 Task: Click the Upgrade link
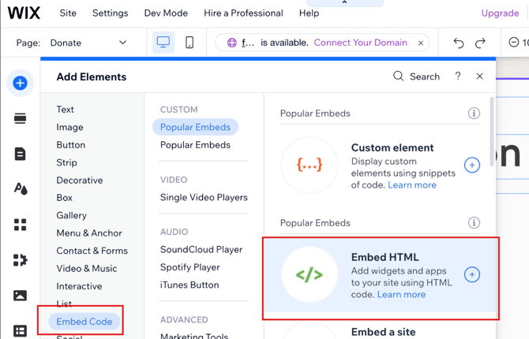pos(500,13)
